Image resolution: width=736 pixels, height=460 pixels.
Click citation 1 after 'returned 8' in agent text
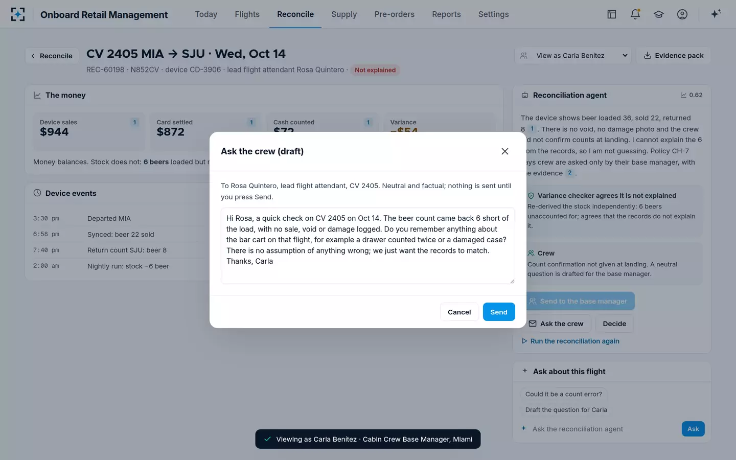coord(532,129)
